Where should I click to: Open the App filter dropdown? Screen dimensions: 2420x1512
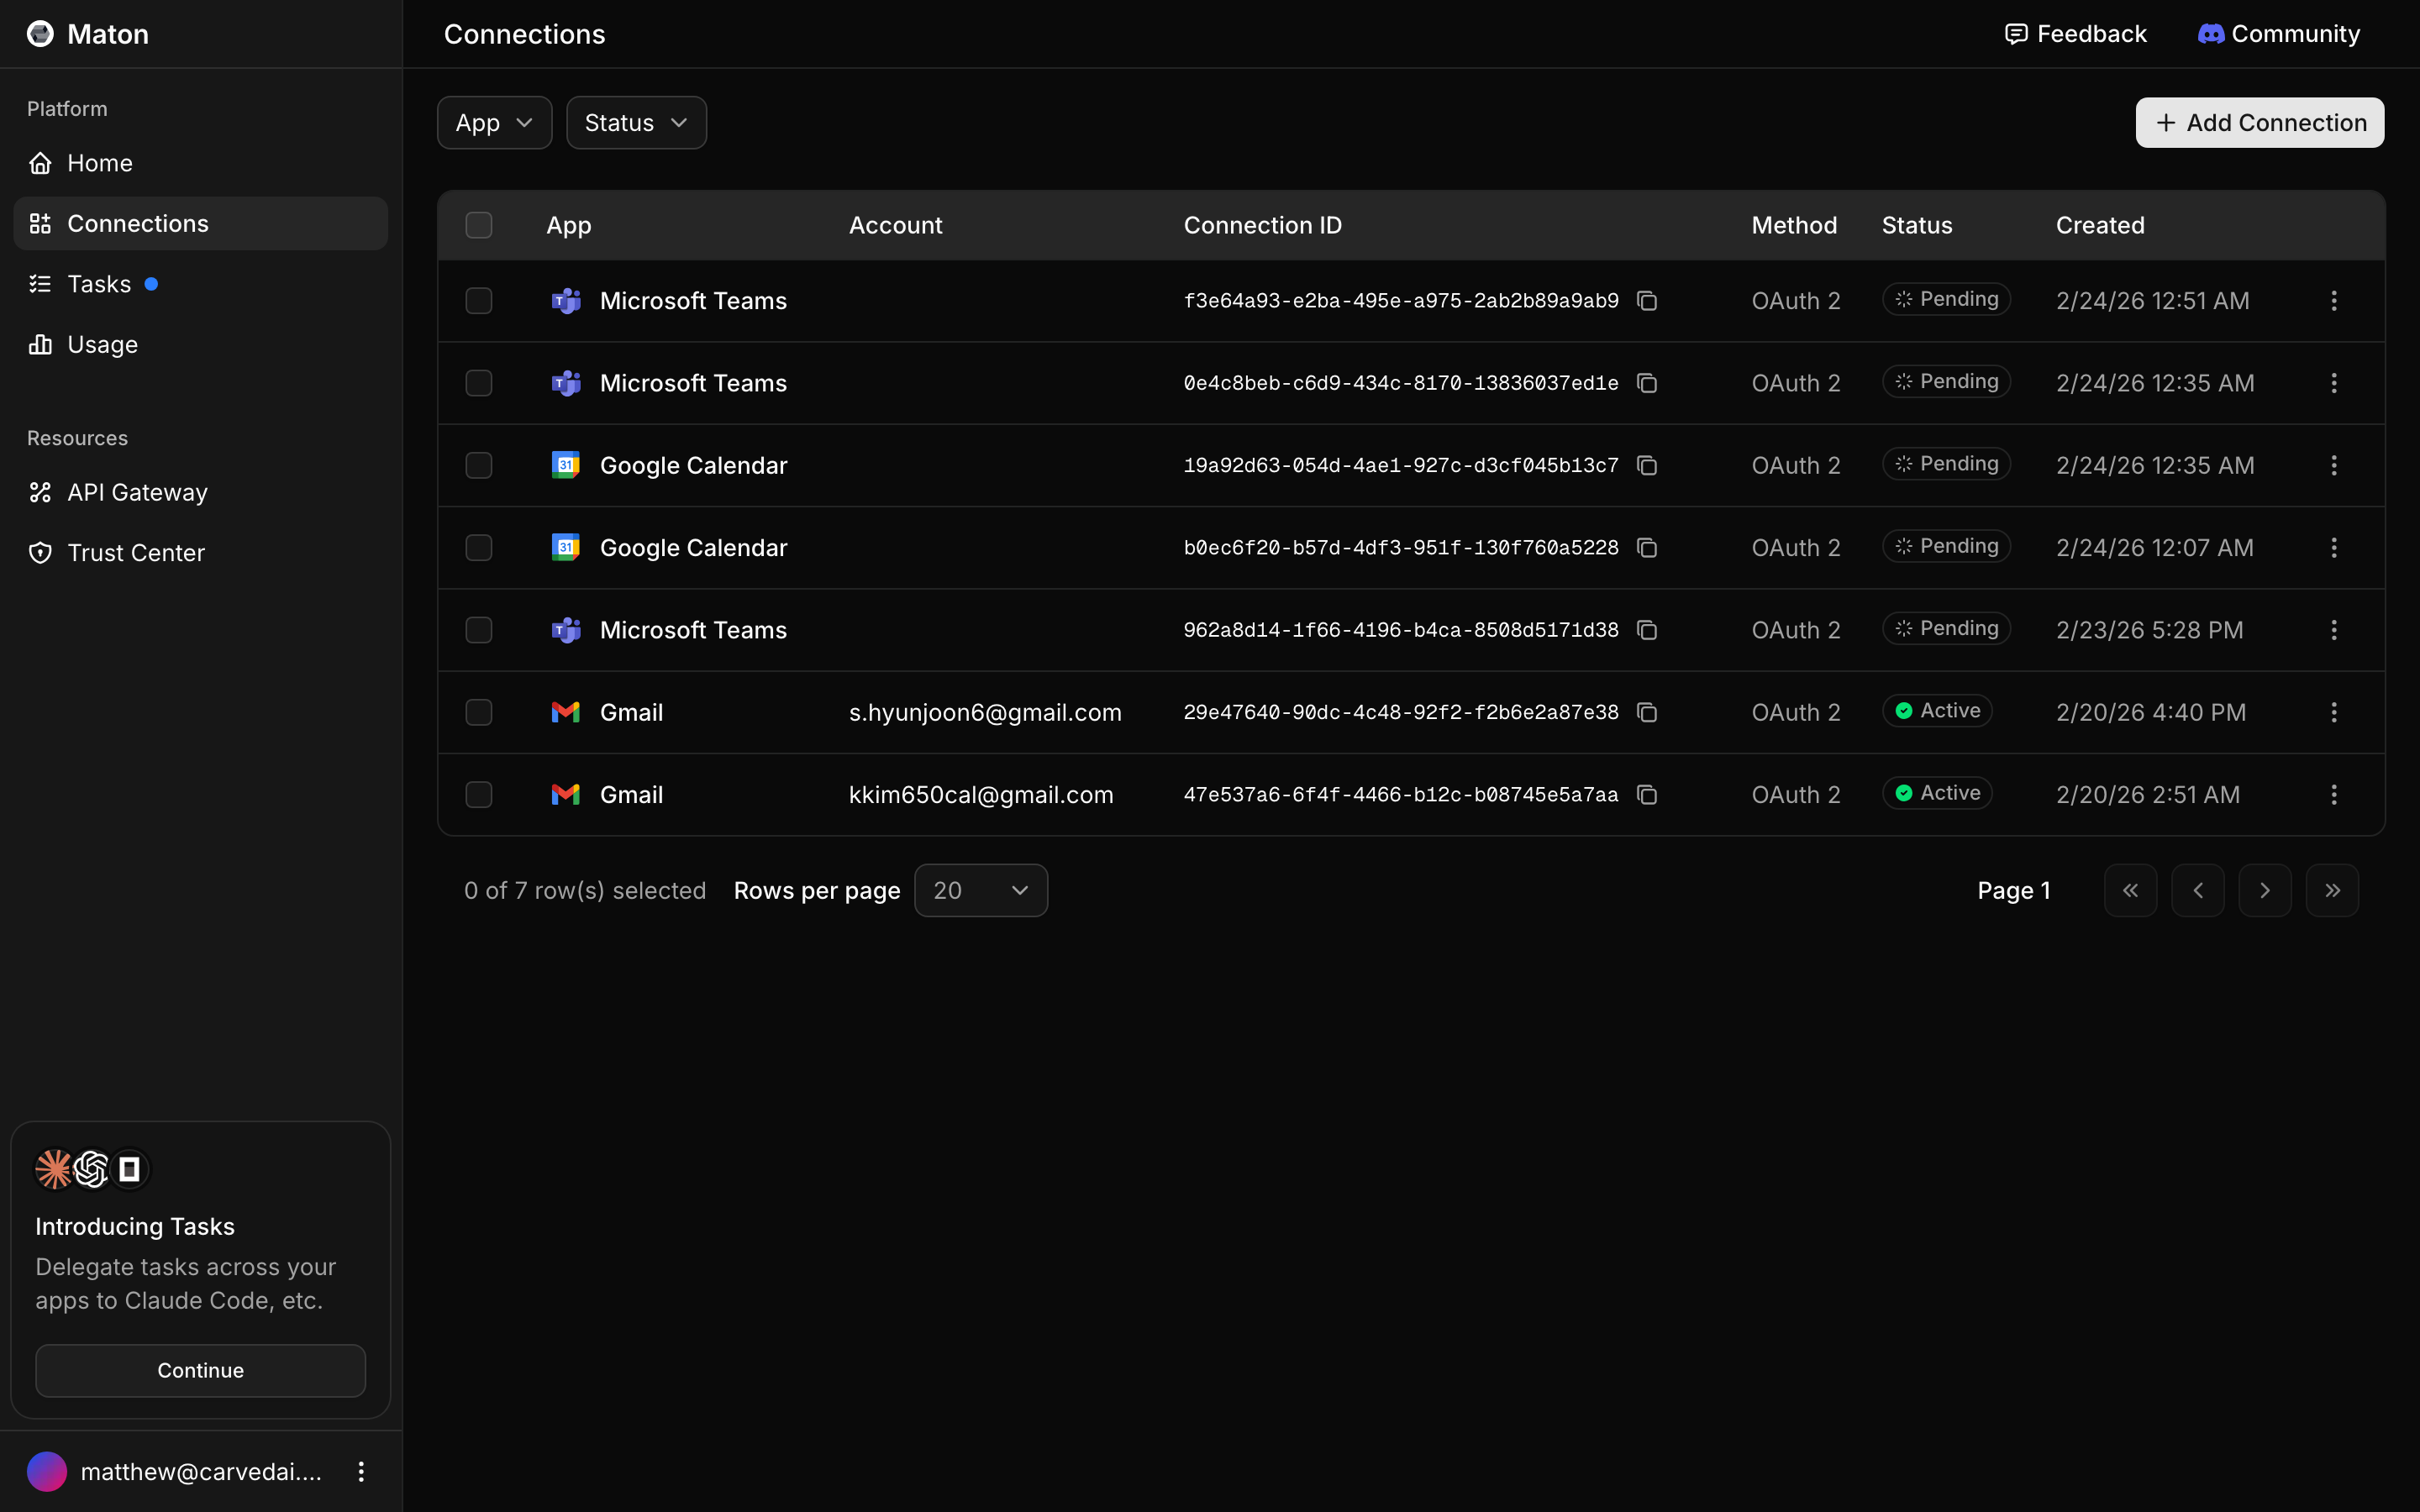click(x=494, y=123)
